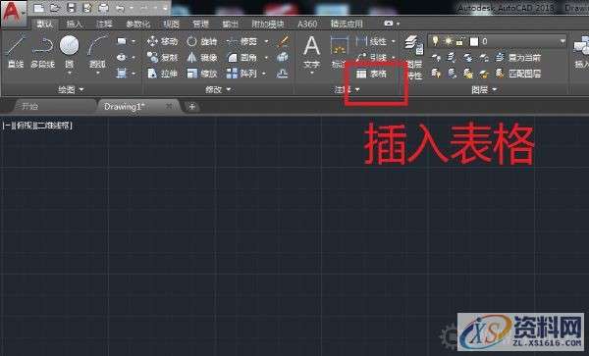The width and height of the screenshot is (589, 356).
Task: Switch to the 插入 (Insert) ribbon tab
Action: pyautogui.click(x=74, y=25)
